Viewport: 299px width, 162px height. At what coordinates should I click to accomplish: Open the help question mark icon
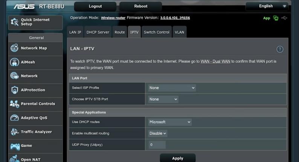(x=280, y=49)
